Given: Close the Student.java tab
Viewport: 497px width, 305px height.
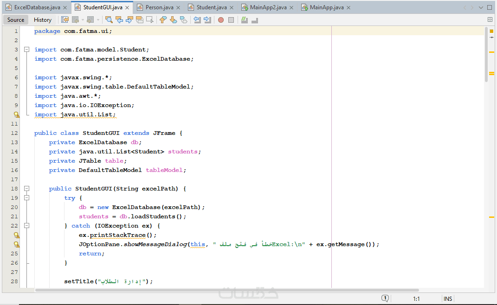Looking at the screenshot, I should pos(232,7).
